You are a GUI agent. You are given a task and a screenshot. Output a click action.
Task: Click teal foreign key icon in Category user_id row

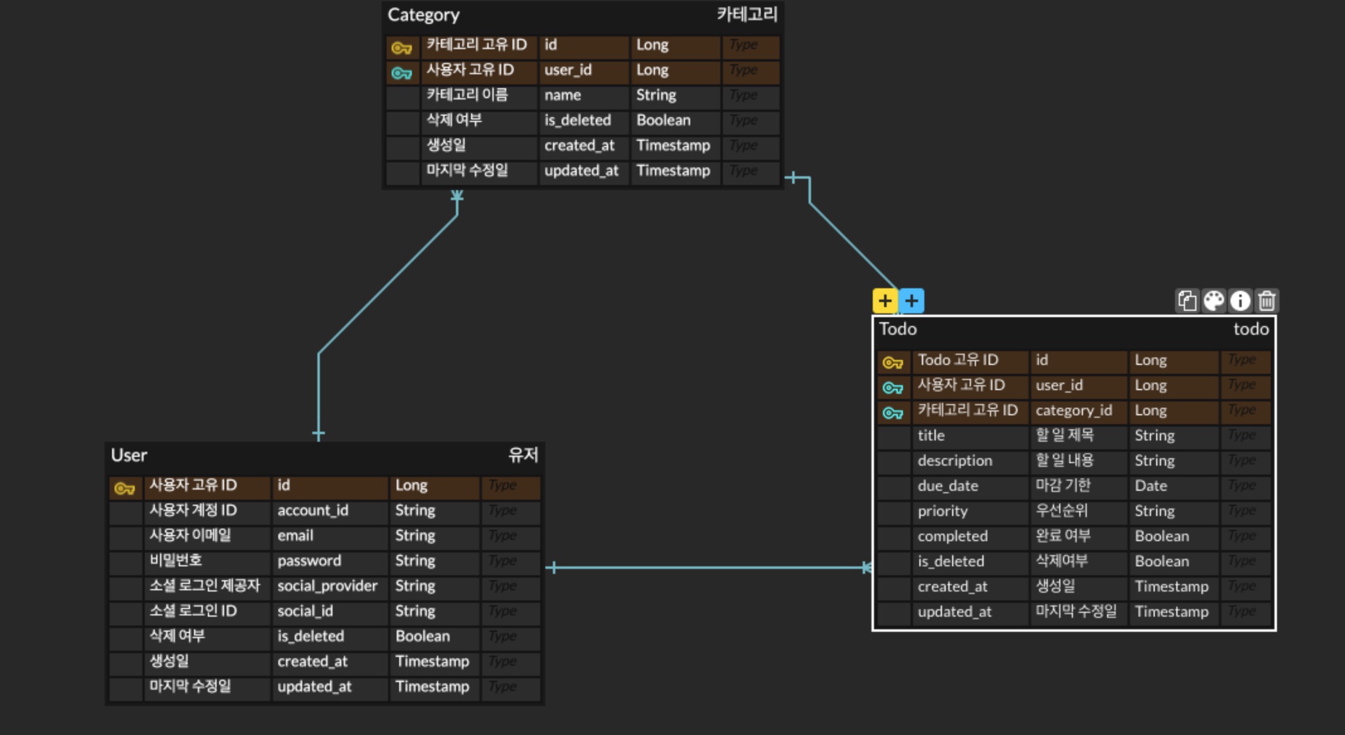(402, 73)
